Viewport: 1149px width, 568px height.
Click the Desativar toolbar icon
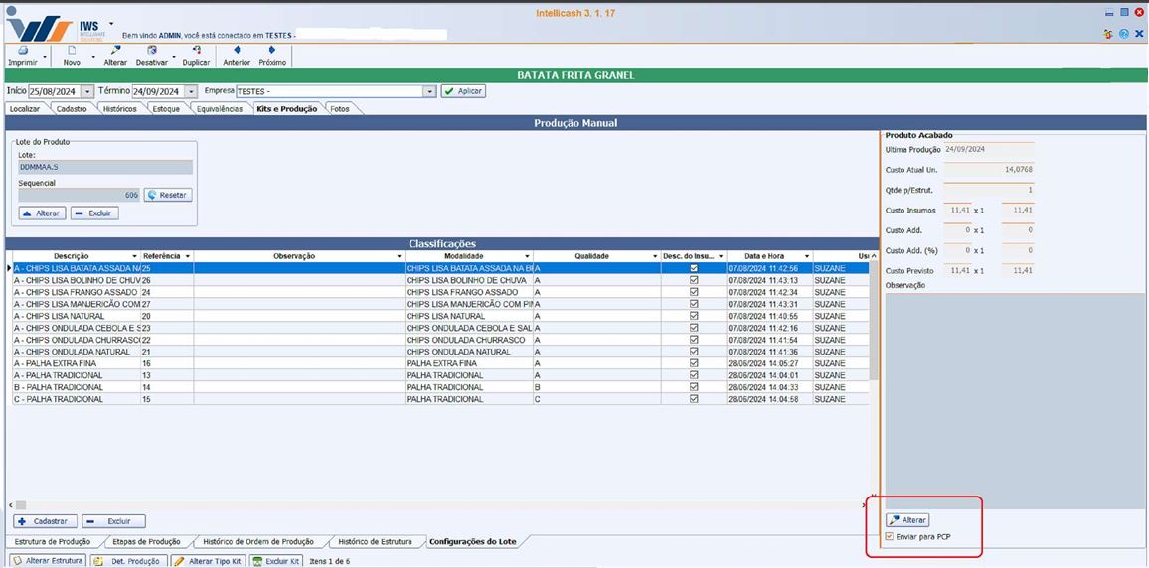click(x=151, y=51)
